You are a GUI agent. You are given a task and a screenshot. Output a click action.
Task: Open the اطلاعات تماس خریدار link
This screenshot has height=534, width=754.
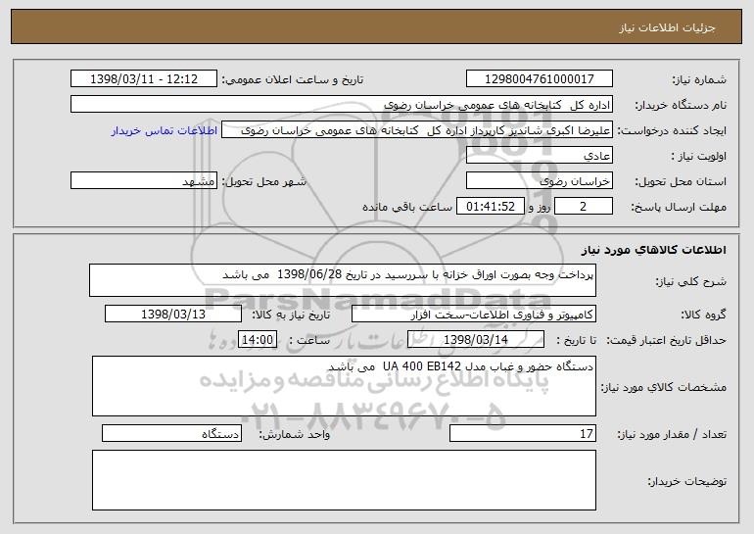pyautogui.click(x=165, y=131)
